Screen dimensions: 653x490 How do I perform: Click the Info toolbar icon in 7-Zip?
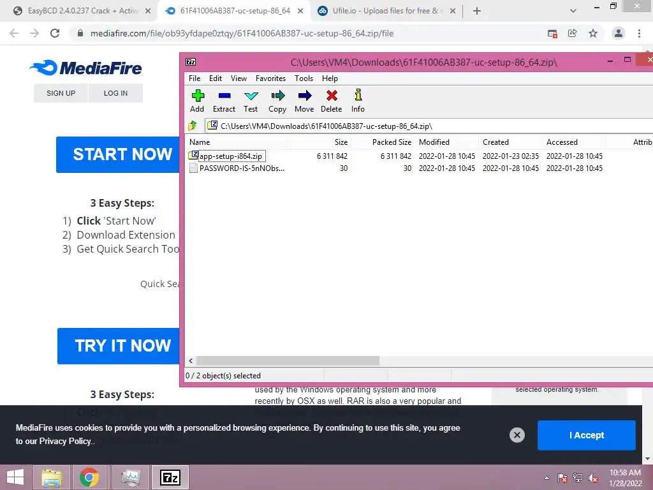tap(358, 95)
